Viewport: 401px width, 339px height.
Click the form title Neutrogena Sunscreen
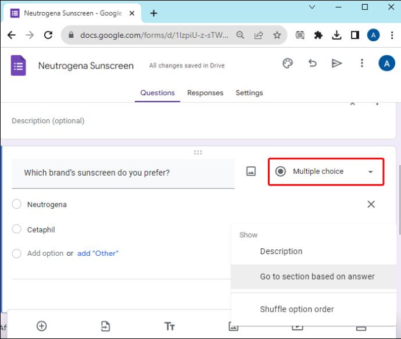[x=86, y=66]
